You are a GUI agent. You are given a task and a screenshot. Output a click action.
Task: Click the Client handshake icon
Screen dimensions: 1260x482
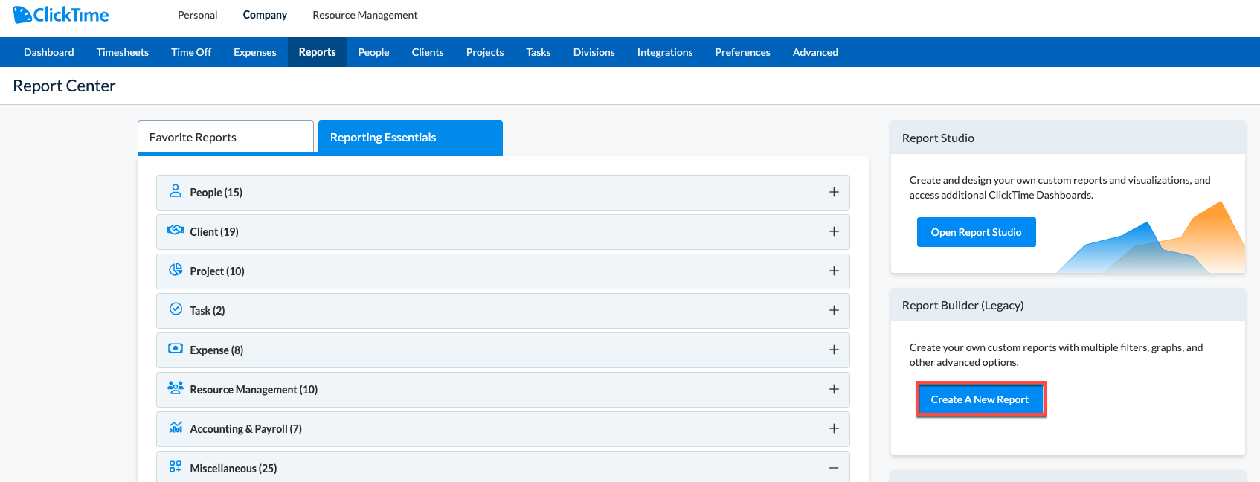(176, 231)
